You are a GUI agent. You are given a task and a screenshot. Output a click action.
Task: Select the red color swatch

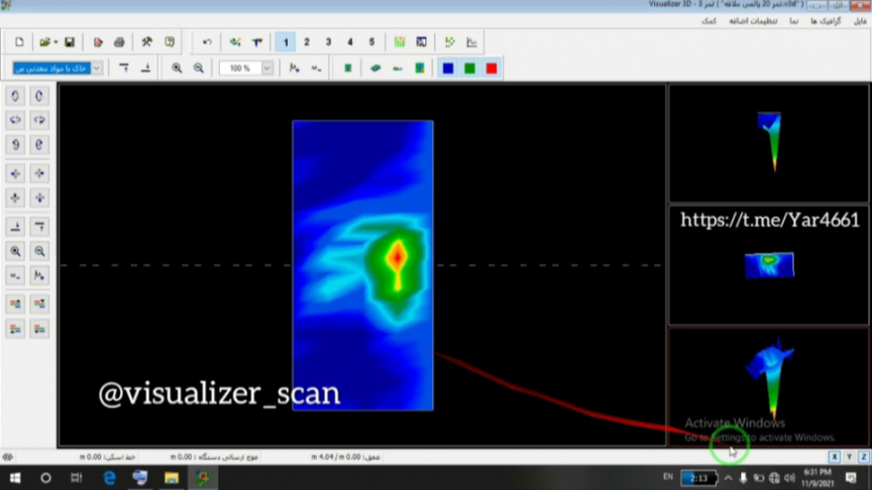pyautogui.click(x=491, y=68)
